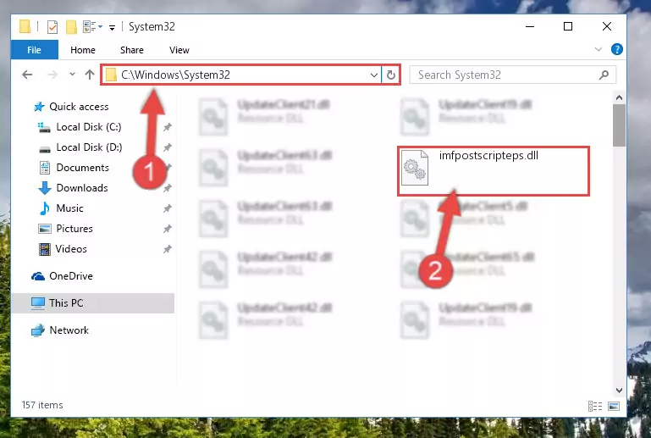Screen dimensions: 651x438
Task: Click the vertical scrollbar thumb
Action: pos(619,125)
